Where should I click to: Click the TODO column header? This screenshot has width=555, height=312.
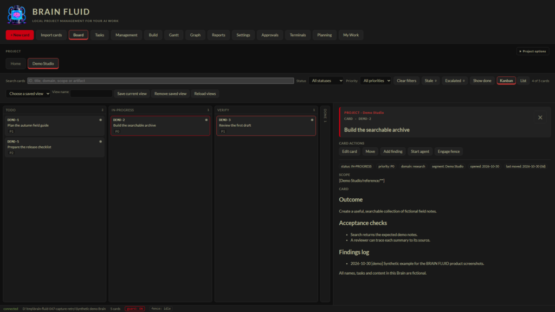[55, 110]
